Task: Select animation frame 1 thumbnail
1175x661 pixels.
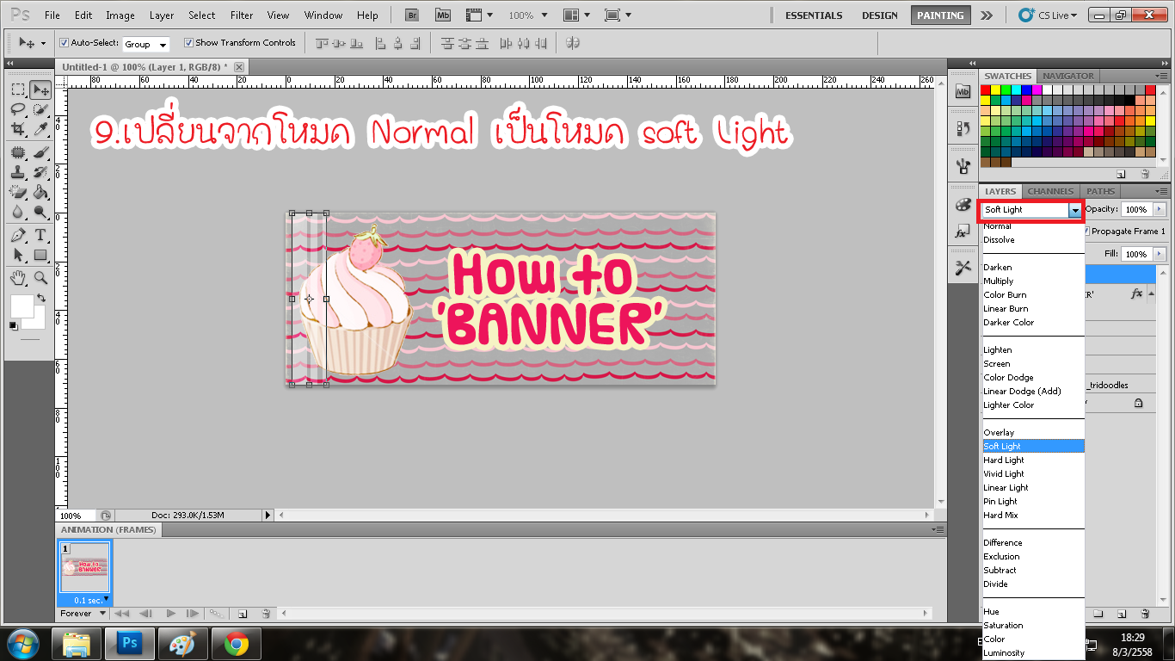Action: click(84, 569)
